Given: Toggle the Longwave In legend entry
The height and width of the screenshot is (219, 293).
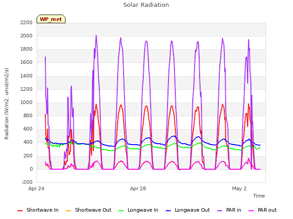Looking at the screenshot, I should (138, 210).
